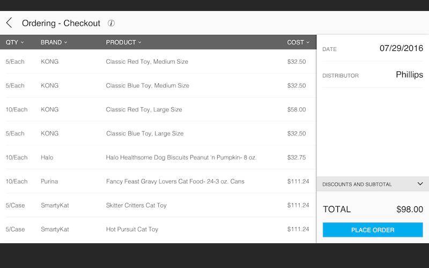Select the Classic Red Toy, Medium Size row

(158, 62)
